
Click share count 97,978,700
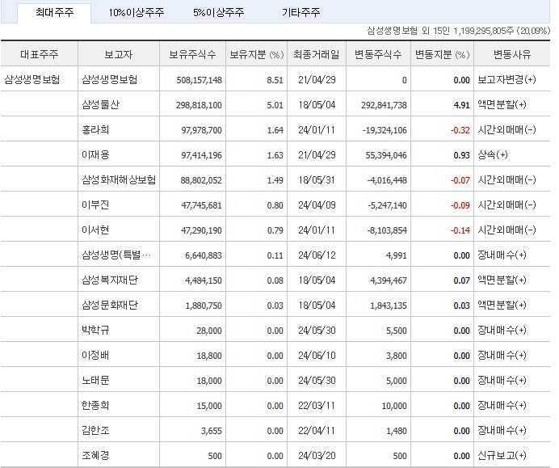201,130
